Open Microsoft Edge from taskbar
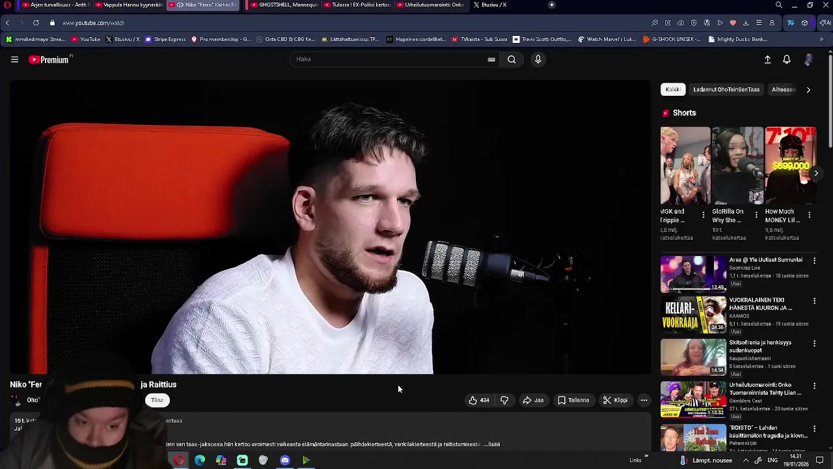 coord(200,461)
